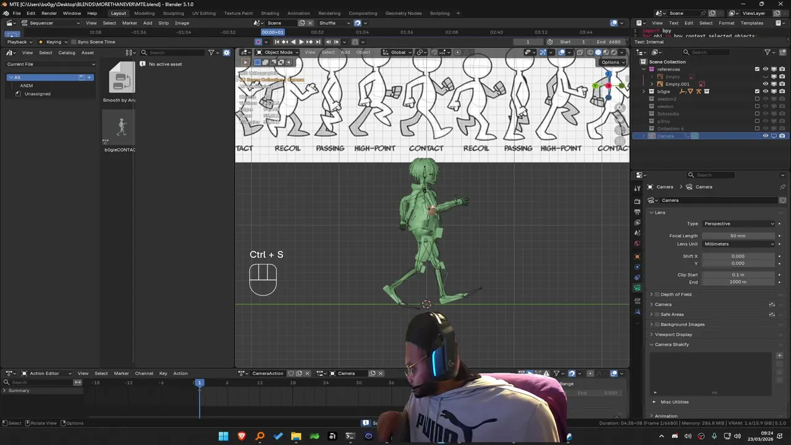This screenshot has height=445, width=791.
Task: Open Brave browser from the taskbar
Action: (x=242, y=436)
